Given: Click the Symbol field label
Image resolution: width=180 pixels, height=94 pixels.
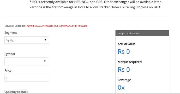Looking at the screenshot, I should point(10,54).
